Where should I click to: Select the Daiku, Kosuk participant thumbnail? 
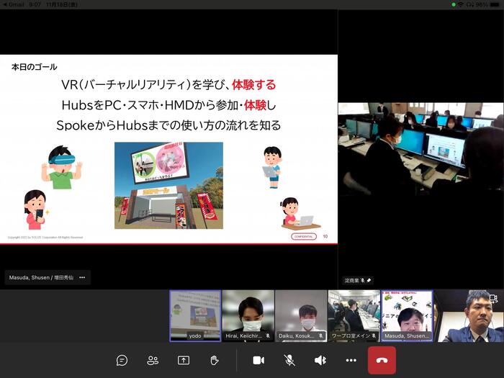[x=301, y=316]
